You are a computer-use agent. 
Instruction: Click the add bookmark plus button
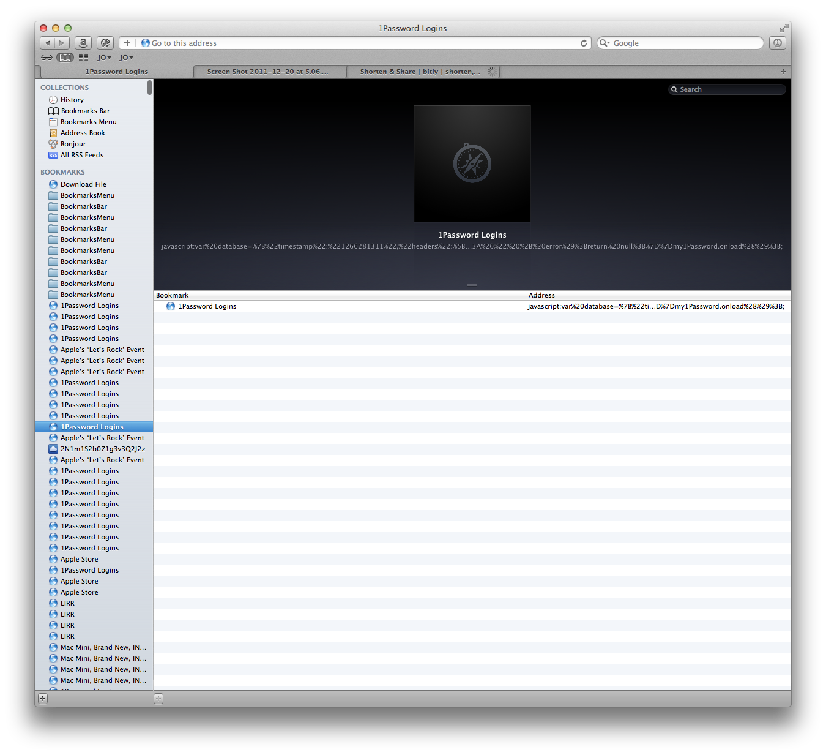[127, 43]
